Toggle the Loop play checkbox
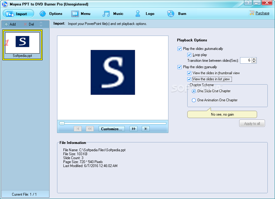The height and width of the screenshot is (199, 275). click(x=189, y=55)
